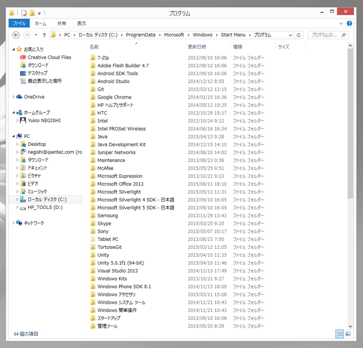Open the 共有 ribbon tab
Screen dimensions: 363x348
point(61,23)
